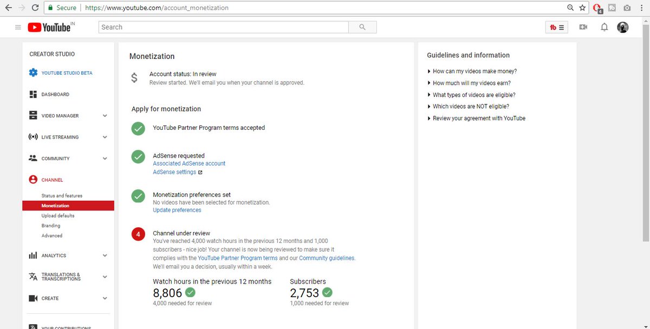This screenshot has width=650, height=329.
Task: Expand "How much will my videos earn?"
Action: tap(469, 83)
